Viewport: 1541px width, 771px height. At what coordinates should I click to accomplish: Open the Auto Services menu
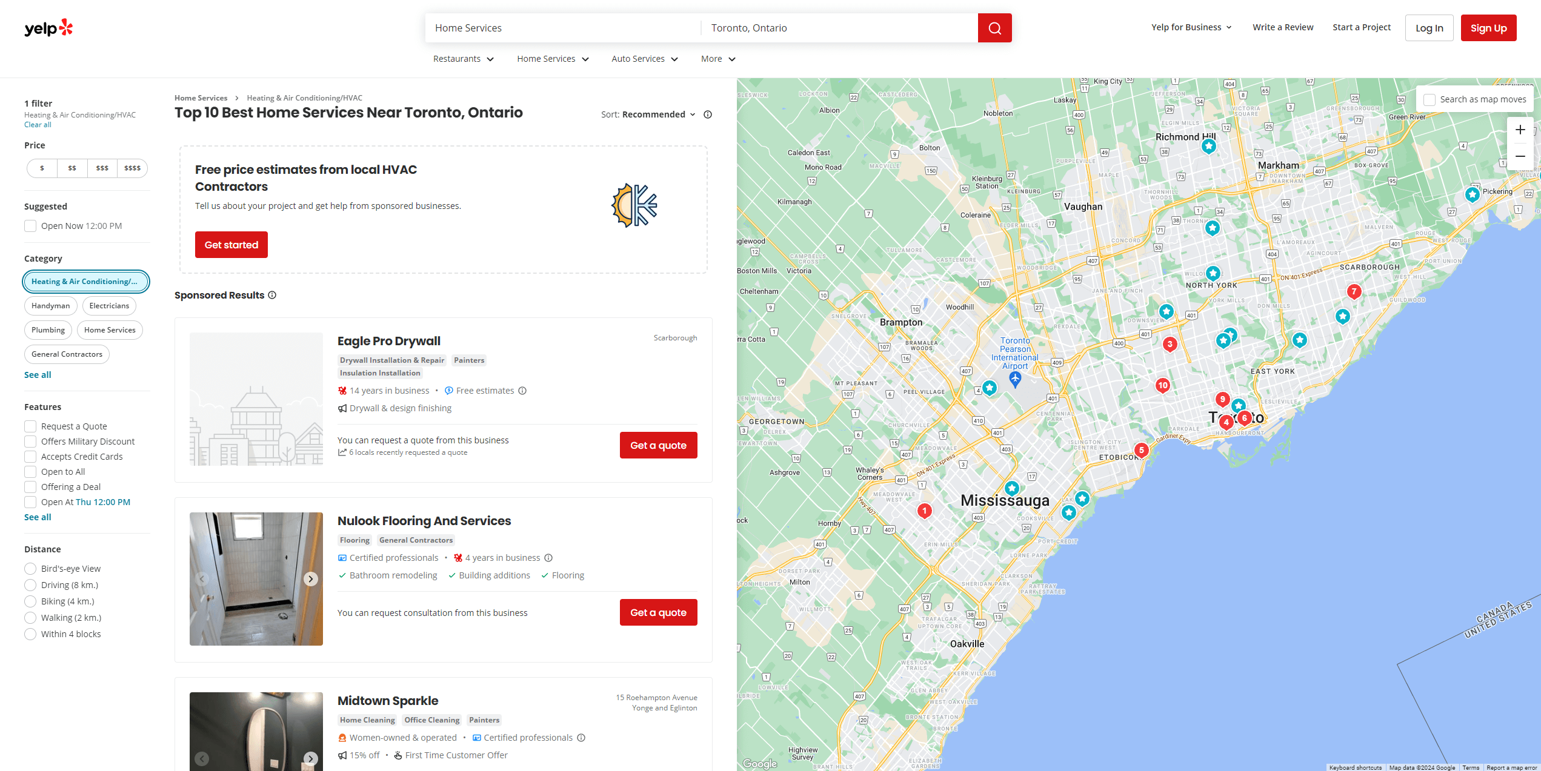644,59
